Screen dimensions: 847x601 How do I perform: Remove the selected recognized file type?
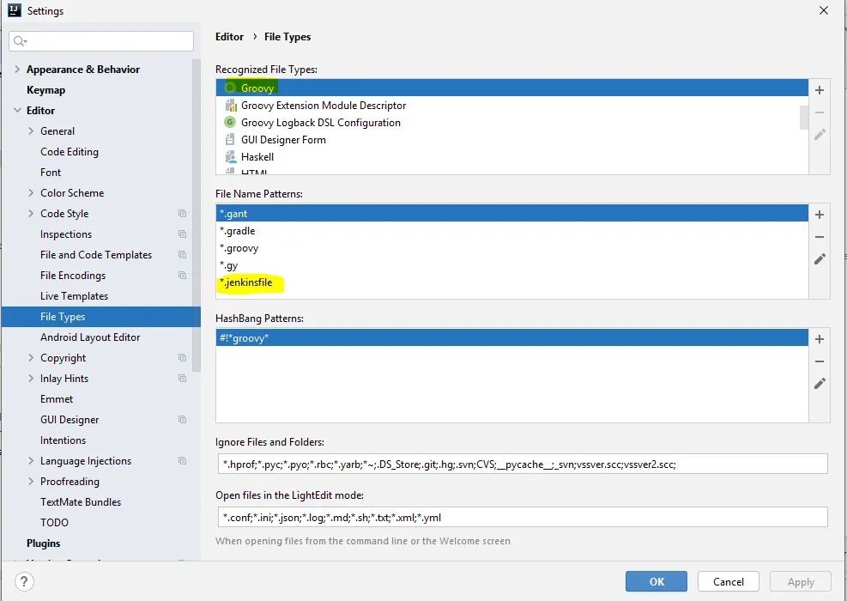820,112
